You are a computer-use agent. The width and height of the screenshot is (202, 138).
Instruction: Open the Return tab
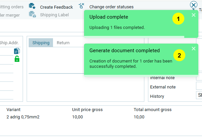(x=63, y=43)
